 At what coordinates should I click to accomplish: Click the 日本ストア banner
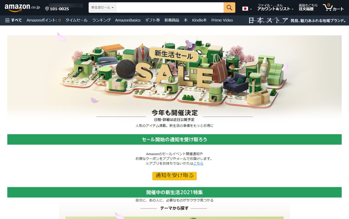[297, 20]
